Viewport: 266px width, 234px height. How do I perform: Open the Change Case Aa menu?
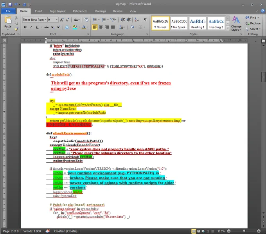[x=77, y=20]
